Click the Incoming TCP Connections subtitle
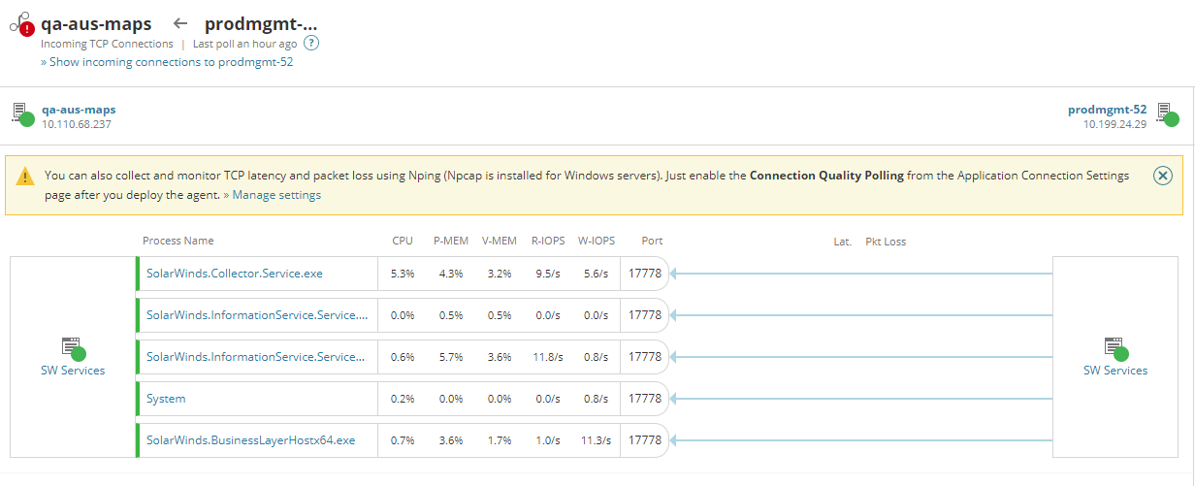Viewport: 1195px width, 486px height. (107, 44)
